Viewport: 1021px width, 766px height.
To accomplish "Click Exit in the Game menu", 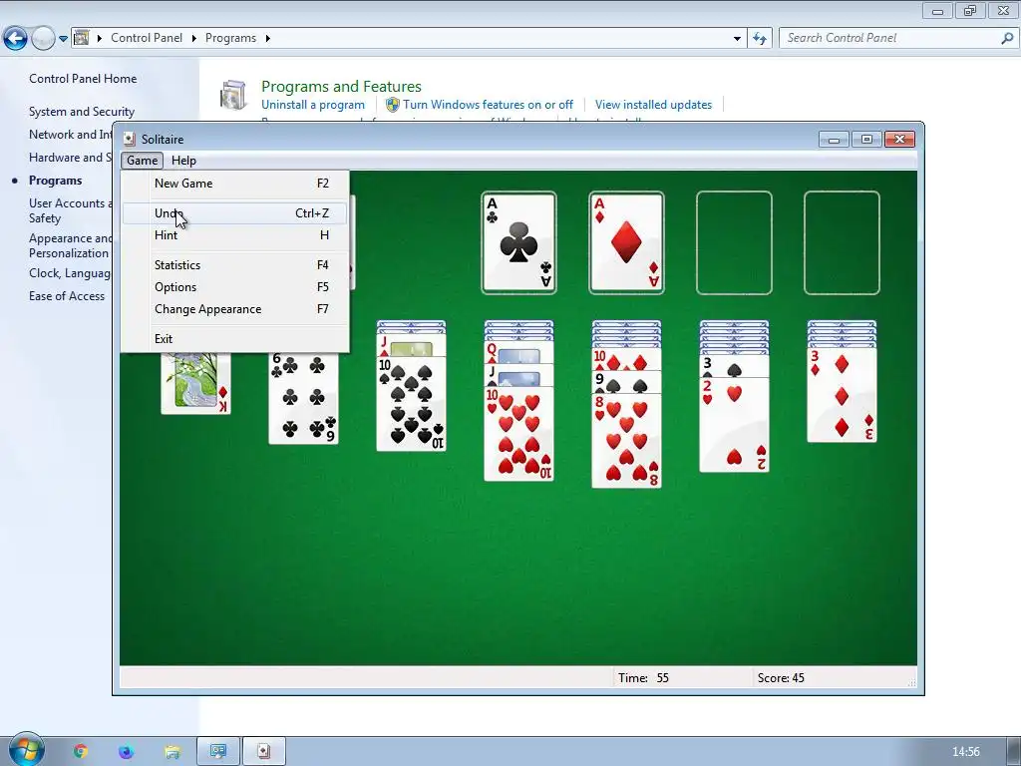I will (234, 339).
